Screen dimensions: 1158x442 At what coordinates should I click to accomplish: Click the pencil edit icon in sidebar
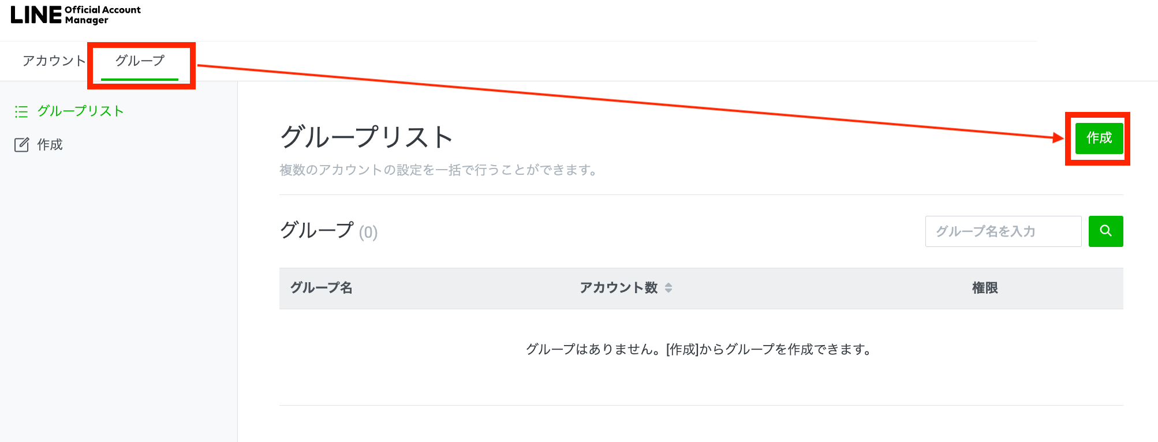(x=21, y=145)
